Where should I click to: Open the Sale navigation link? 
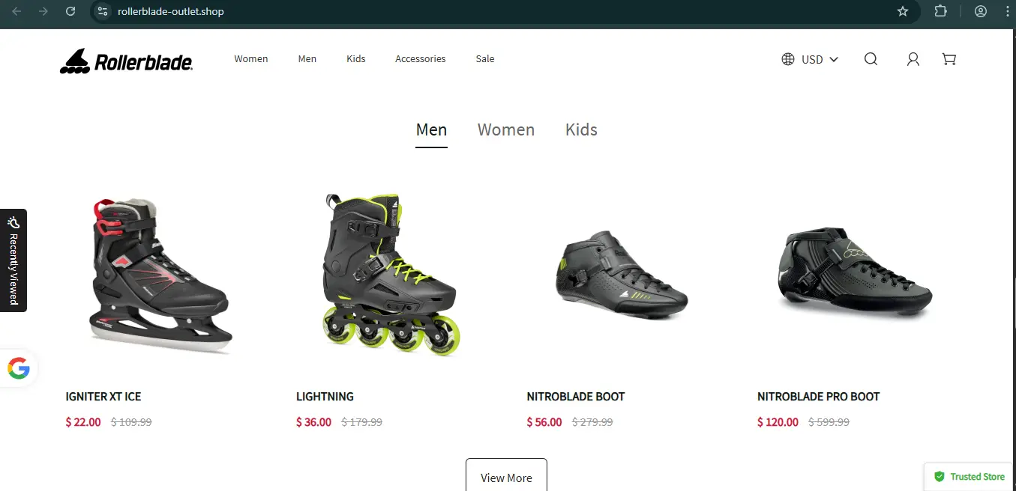[485, 58]
